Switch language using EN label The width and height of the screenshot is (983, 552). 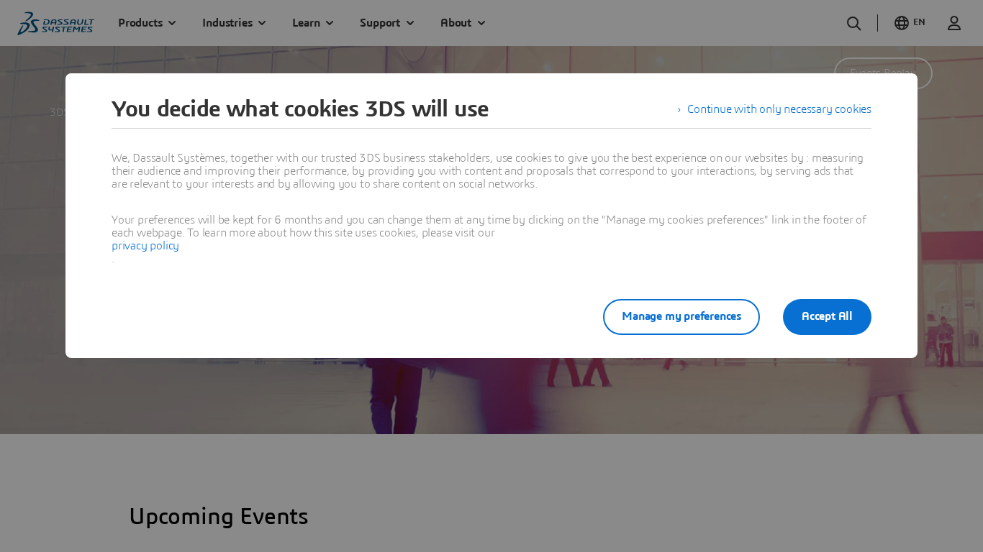[x=919, y=22]
